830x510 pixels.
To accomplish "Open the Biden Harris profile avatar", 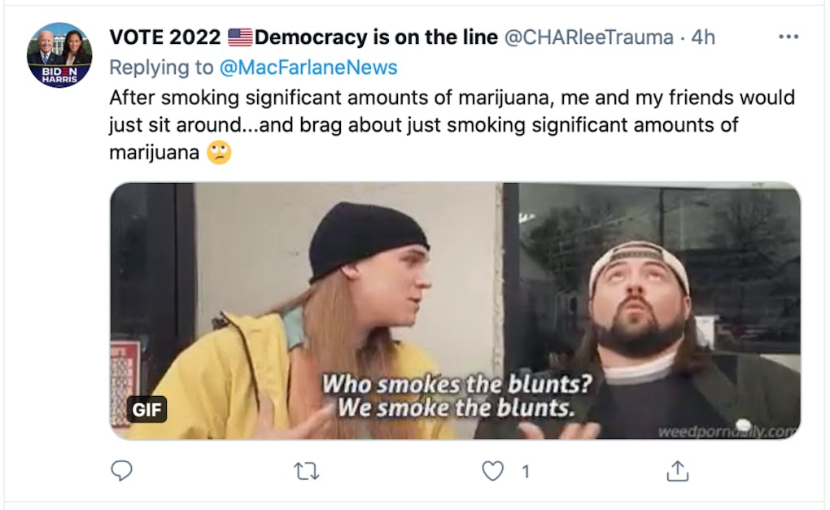I will coord(59,55).
